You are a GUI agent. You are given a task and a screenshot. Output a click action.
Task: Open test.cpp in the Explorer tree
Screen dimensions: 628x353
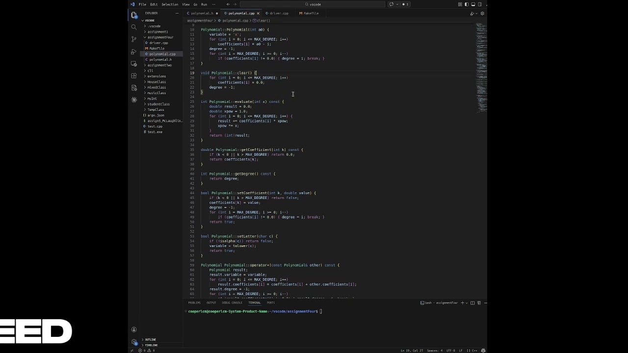pyautogui.click(x=155, y=126)
